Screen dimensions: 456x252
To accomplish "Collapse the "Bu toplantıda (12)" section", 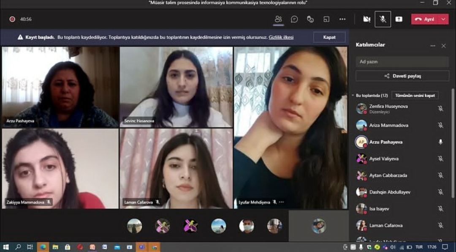I will tap(353, 96).
